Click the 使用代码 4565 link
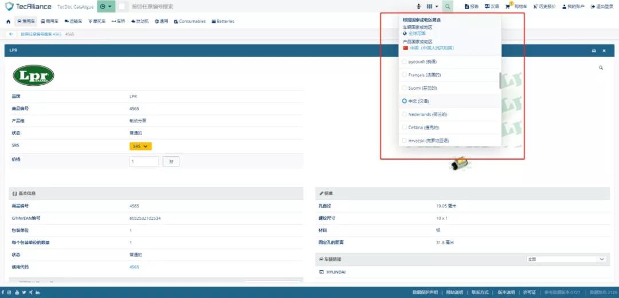619x298 pixels. 134,267
